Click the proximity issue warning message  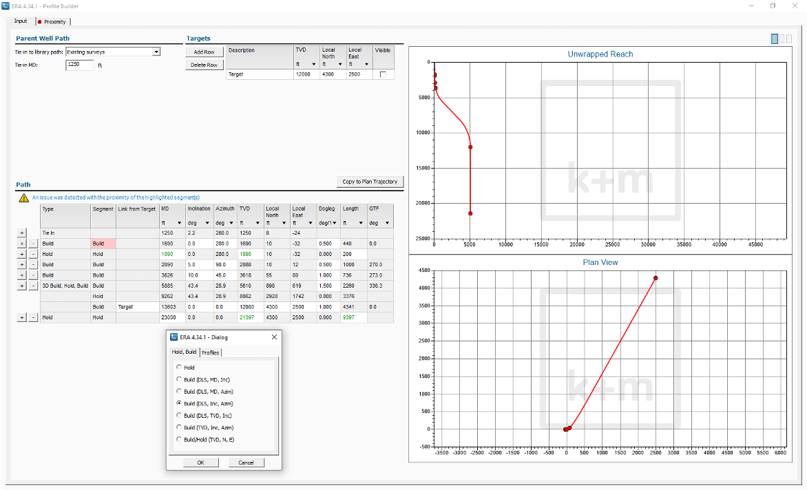point(116,198)
